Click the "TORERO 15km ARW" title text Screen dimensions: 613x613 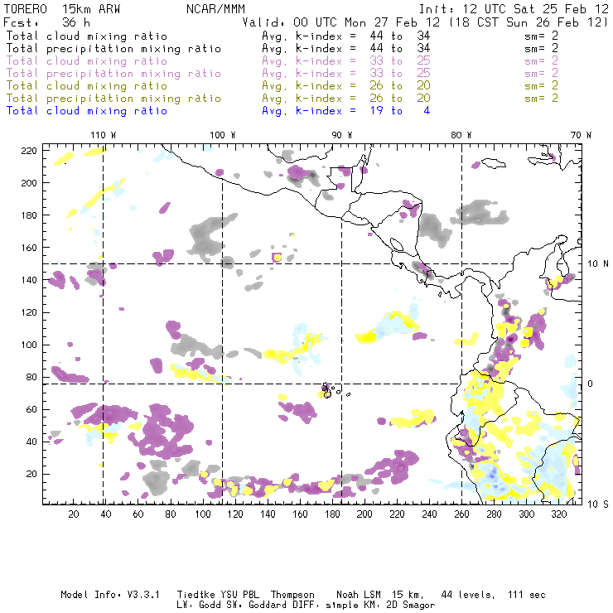62,9
